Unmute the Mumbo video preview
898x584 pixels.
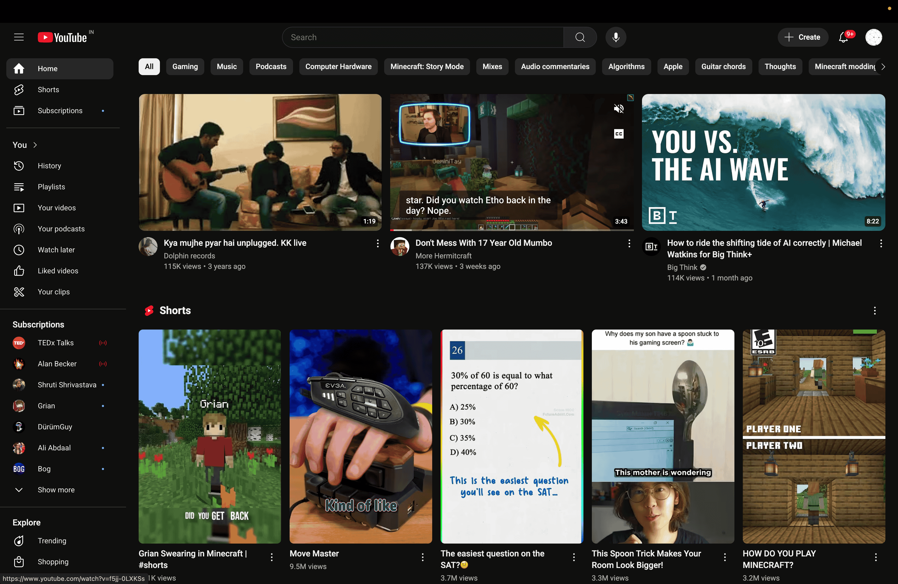[618, 109]
